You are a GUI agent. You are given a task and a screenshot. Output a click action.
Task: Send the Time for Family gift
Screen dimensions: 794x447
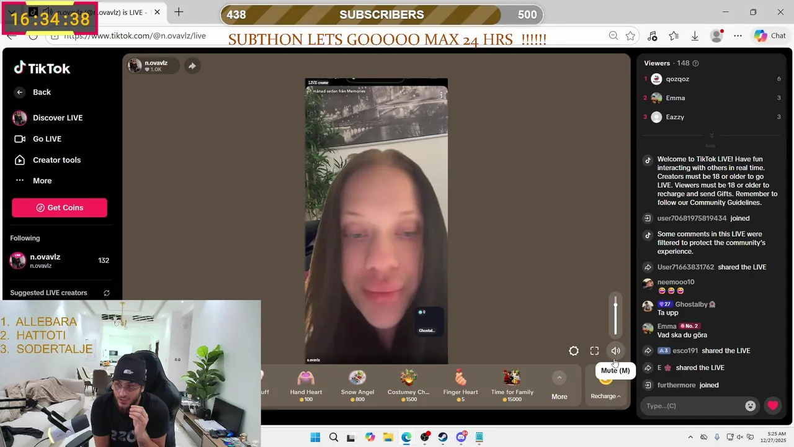[512, 386]
